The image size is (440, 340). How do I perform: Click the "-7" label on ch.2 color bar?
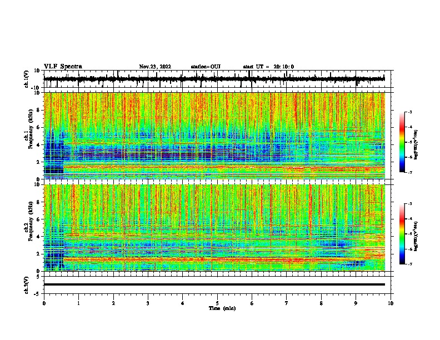click(409, 264)
